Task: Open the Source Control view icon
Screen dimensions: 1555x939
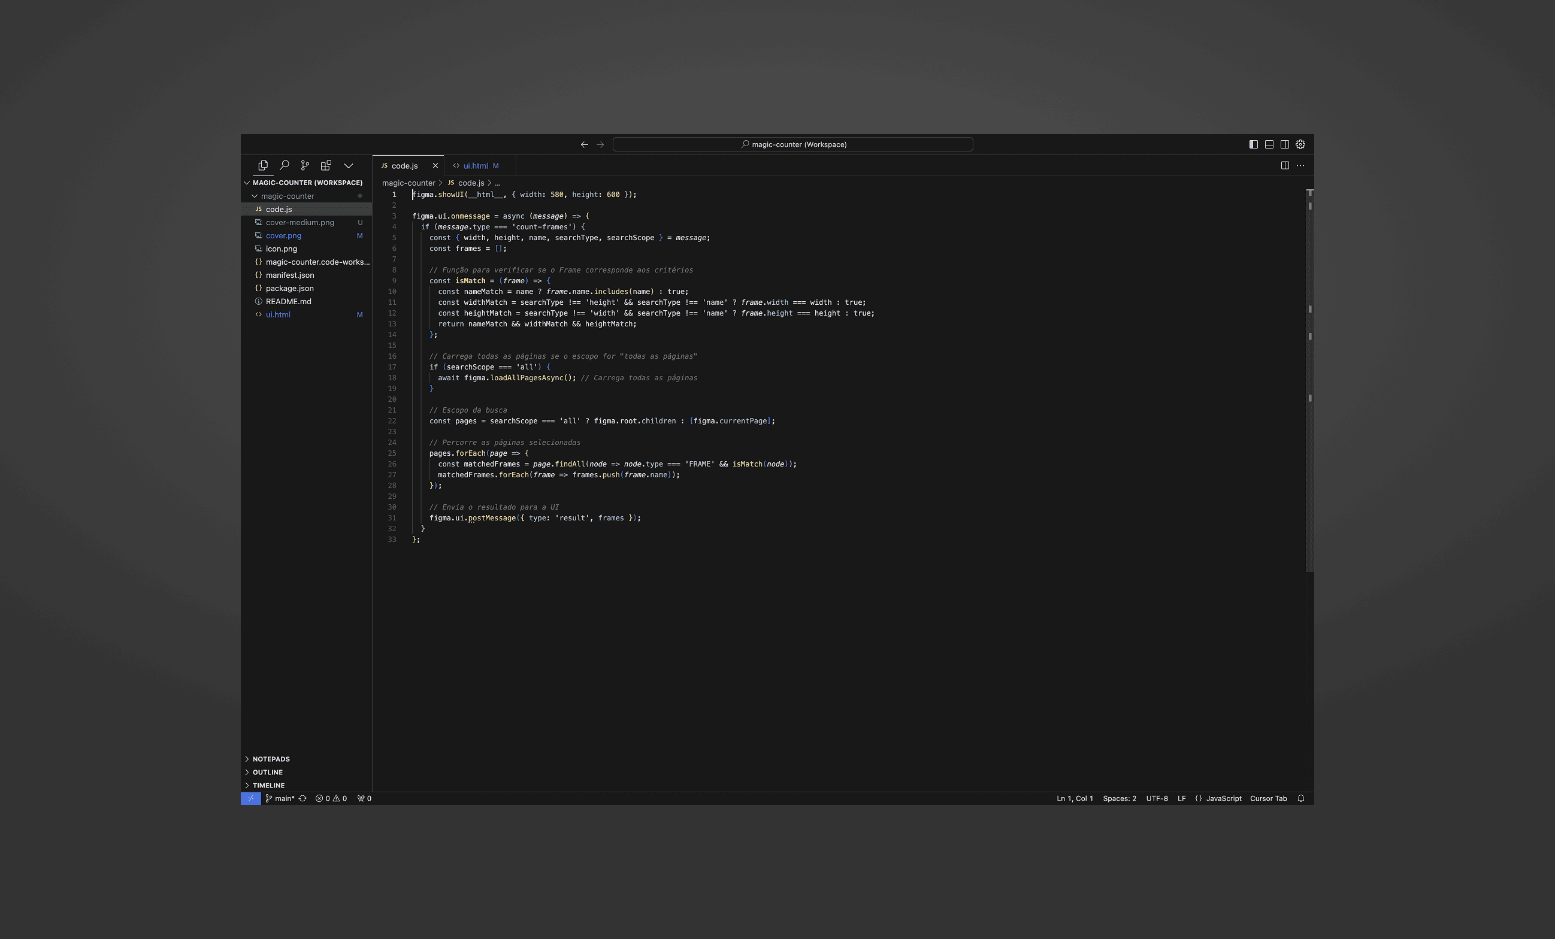Action: coord(305,165)
